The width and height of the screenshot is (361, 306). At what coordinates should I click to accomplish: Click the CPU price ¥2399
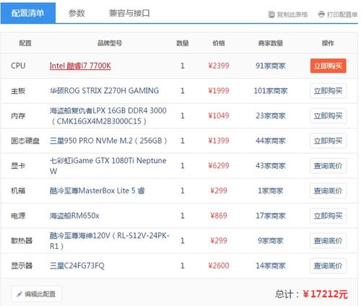click(219, 66)
